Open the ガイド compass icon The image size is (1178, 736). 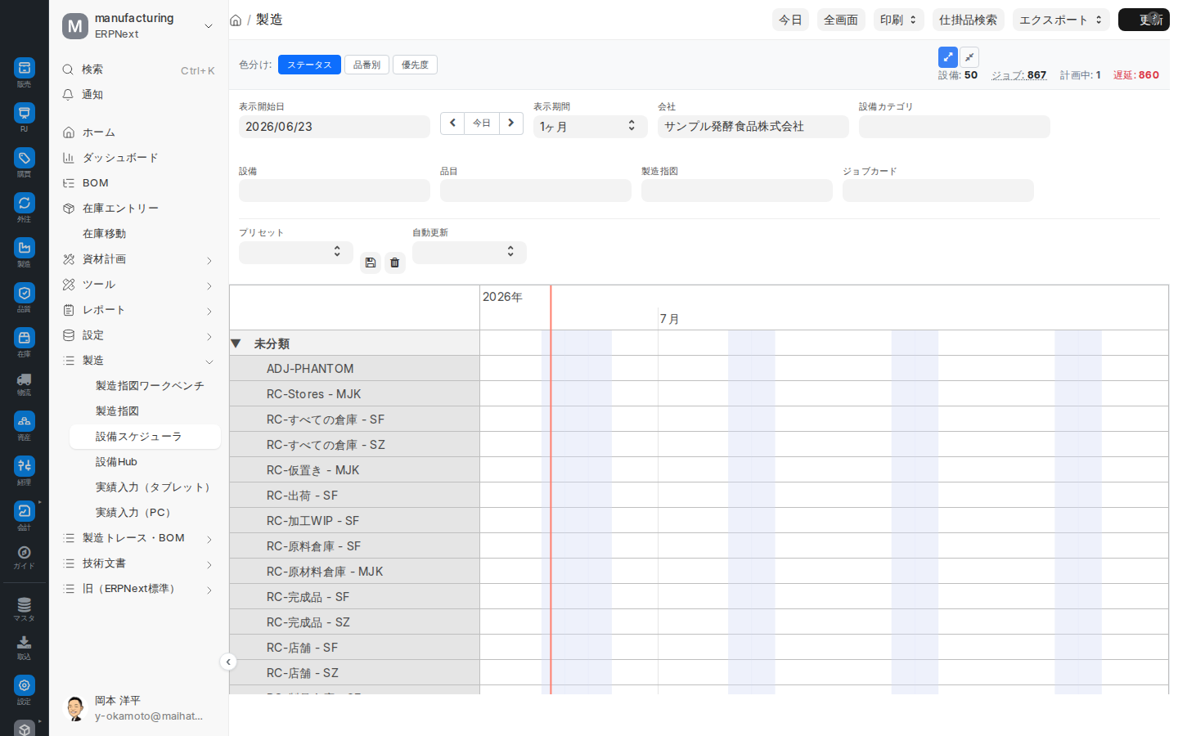point(25,553)
